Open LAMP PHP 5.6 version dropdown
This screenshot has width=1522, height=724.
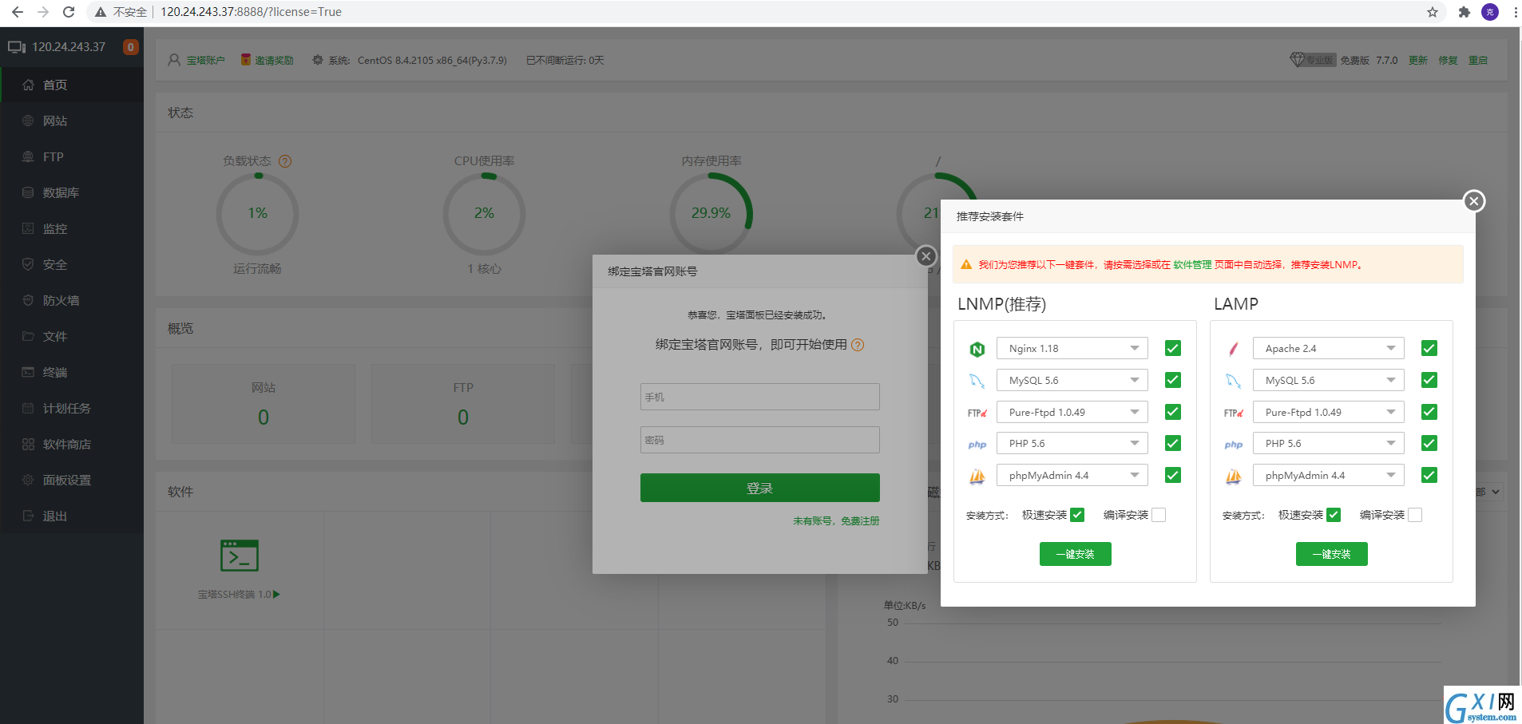(1329, 443)
